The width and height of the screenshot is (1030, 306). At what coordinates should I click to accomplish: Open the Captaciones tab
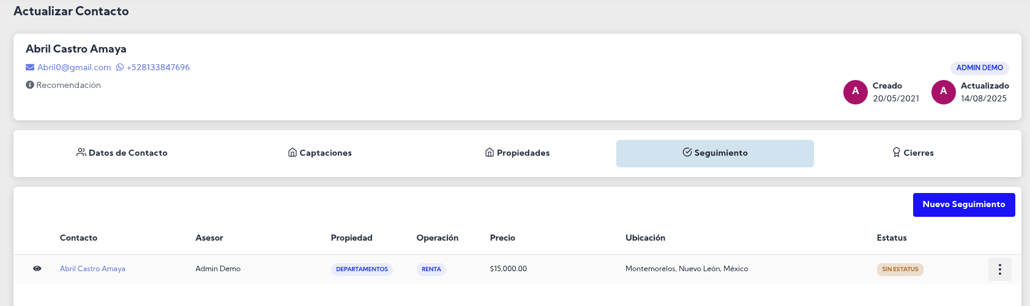(319, 153)
